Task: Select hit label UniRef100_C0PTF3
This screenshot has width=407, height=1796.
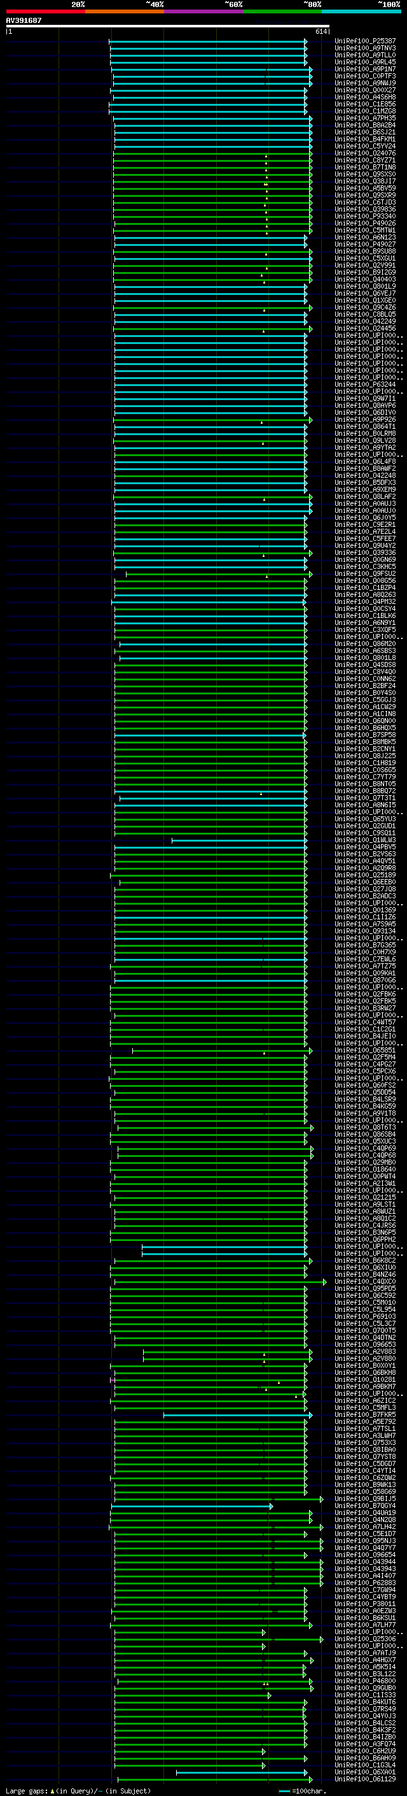Action: tap(365, 76)
